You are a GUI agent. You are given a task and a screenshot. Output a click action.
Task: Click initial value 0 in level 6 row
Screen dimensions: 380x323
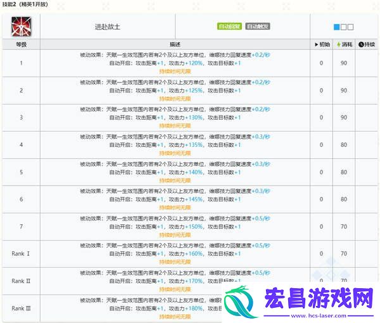point(321,199)
